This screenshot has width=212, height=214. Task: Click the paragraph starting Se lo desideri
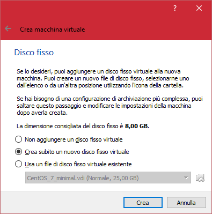tap(103, 78)
